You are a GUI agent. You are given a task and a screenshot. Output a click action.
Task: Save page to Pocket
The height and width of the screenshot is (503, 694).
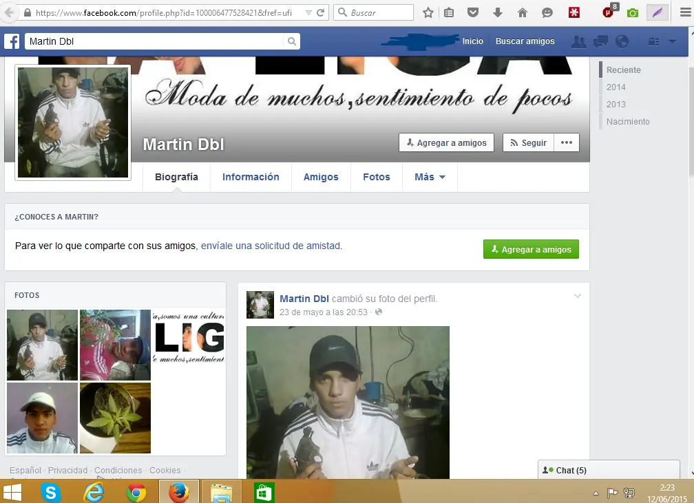474,12
